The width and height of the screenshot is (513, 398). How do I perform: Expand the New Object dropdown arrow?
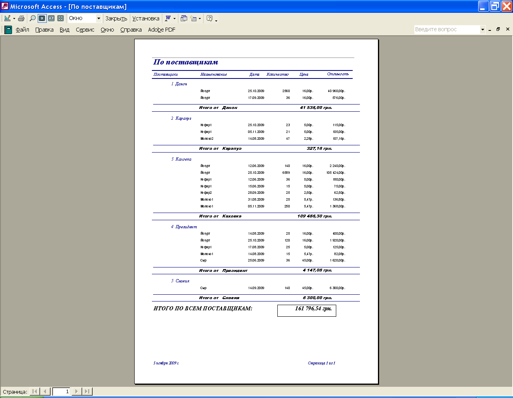coord(200,18)
